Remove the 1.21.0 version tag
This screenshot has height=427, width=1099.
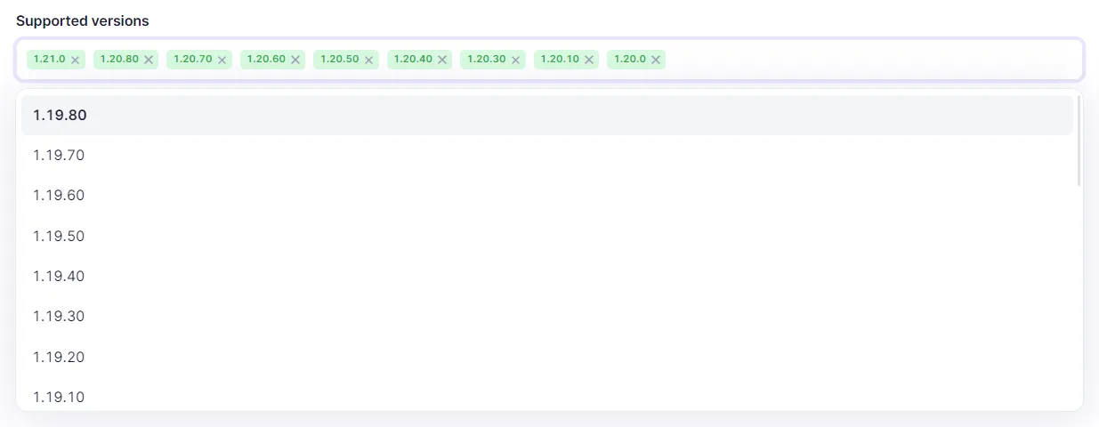[x=76, y=60]
